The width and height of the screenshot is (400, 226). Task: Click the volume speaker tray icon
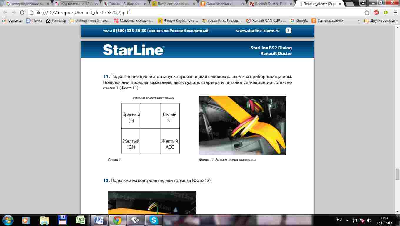pos(369,220)
